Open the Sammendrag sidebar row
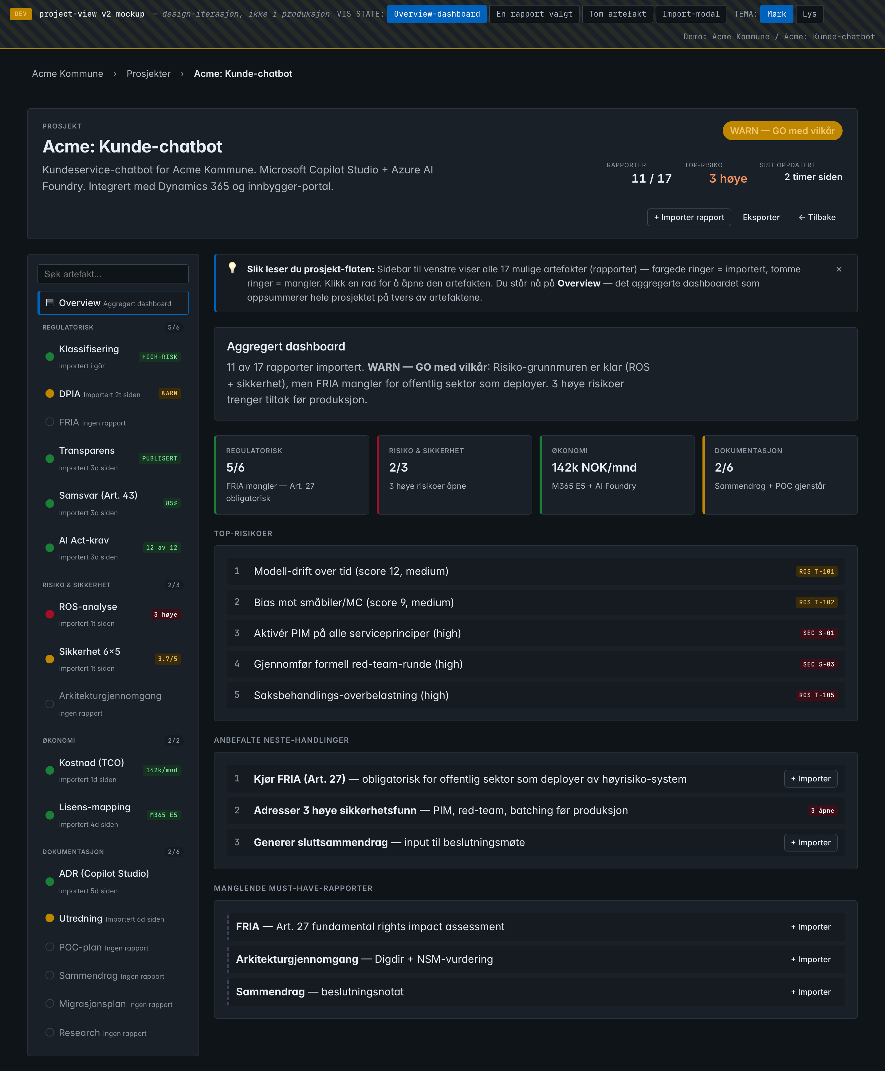This screenshot has height=1071, width=885. pos(113,975)
